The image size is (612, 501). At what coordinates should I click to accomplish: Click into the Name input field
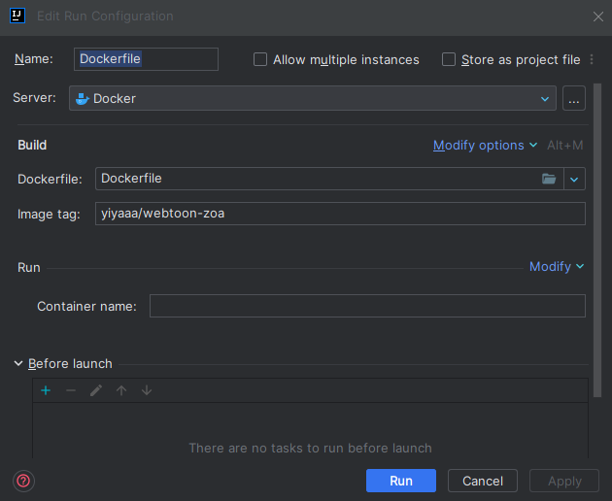(x=146, y=59)
